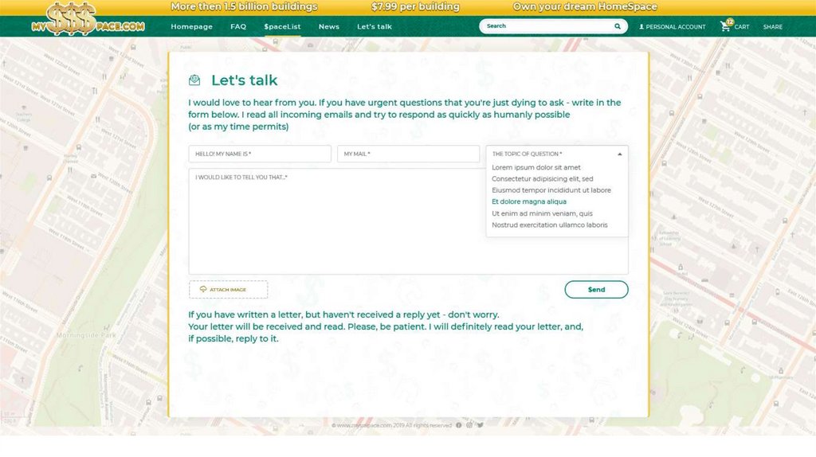
Task: Open the $paceList menu item
Action: pyautogui.click(x=282, y=27)
